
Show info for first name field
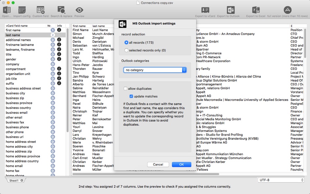coord(59,30)
